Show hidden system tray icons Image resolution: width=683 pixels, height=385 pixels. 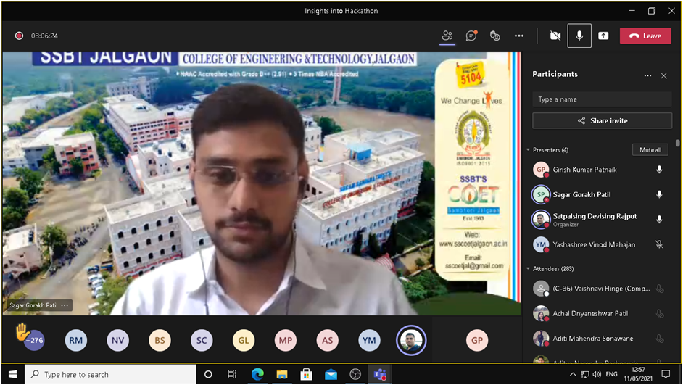point(573,375)
